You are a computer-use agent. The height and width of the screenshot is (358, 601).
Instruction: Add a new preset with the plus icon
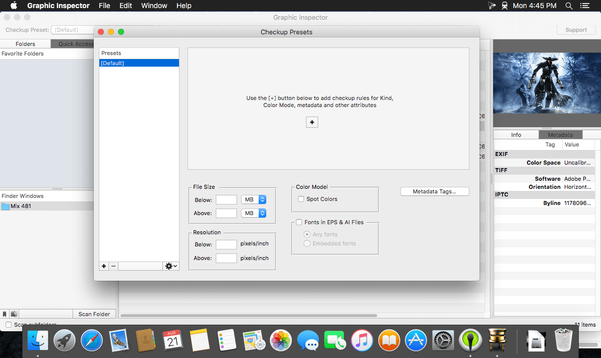point(104,266)
